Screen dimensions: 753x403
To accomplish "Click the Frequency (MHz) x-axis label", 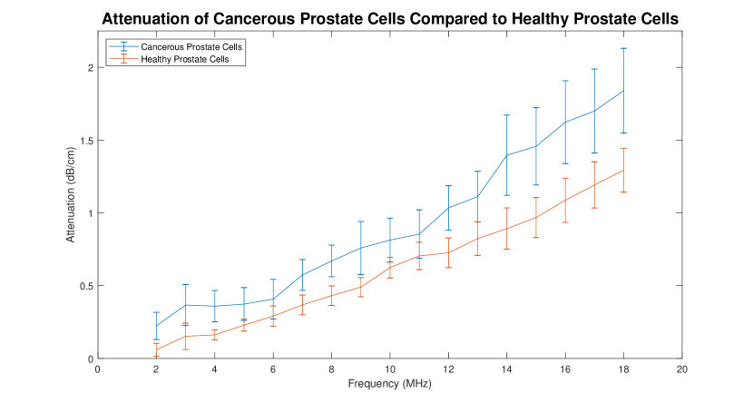I will coord(390,384).
